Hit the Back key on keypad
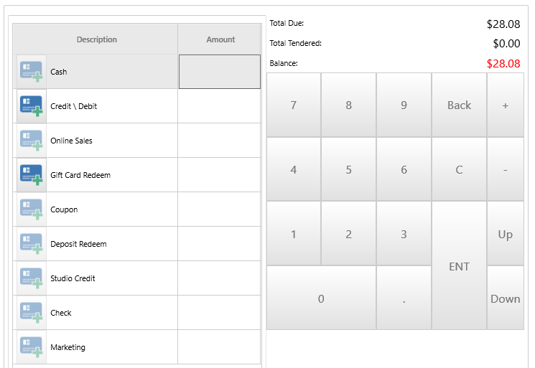 pyautogui.click(x=459, y=105)
